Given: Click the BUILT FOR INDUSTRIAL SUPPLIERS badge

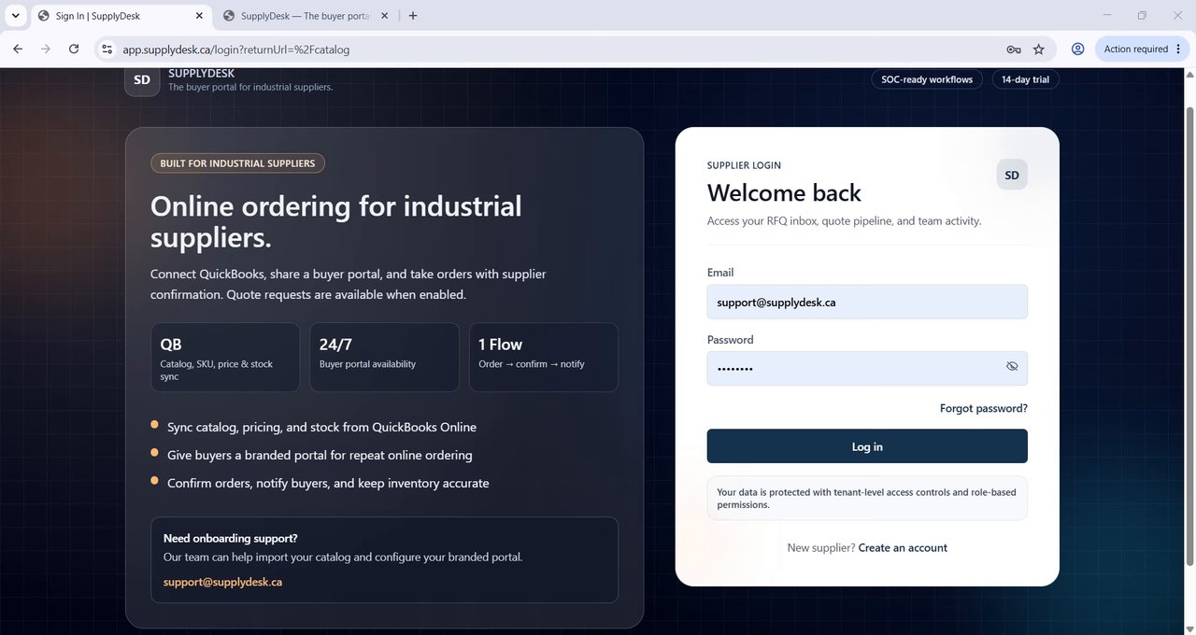Looking at the screenshot, I should click(x=237, y=163).
